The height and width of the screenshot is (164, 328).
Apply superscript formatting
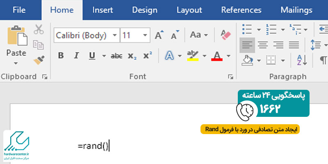coord(148,55)
